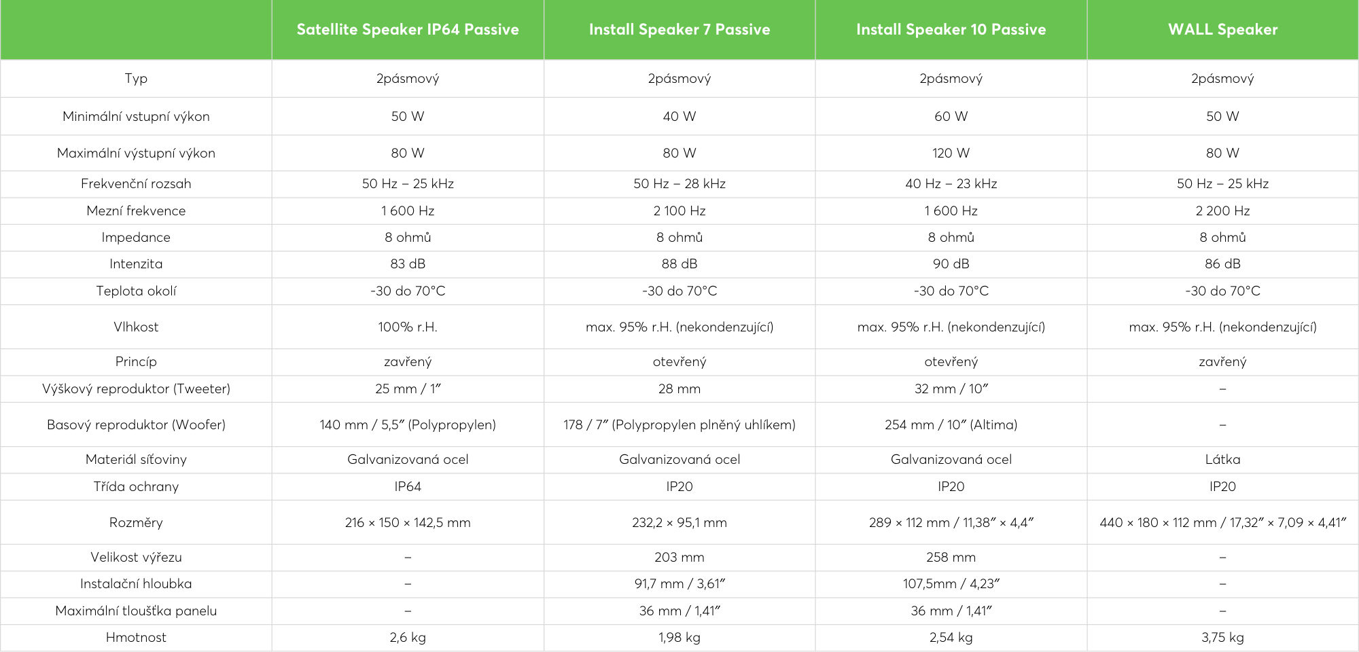The image size is (1359, 652).
Task: Select the 120 W maximum power cell
Action: pos(951,153)
